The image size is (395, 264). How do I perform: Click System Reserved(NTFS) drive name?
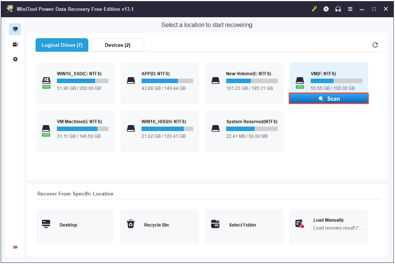(252, 122)
